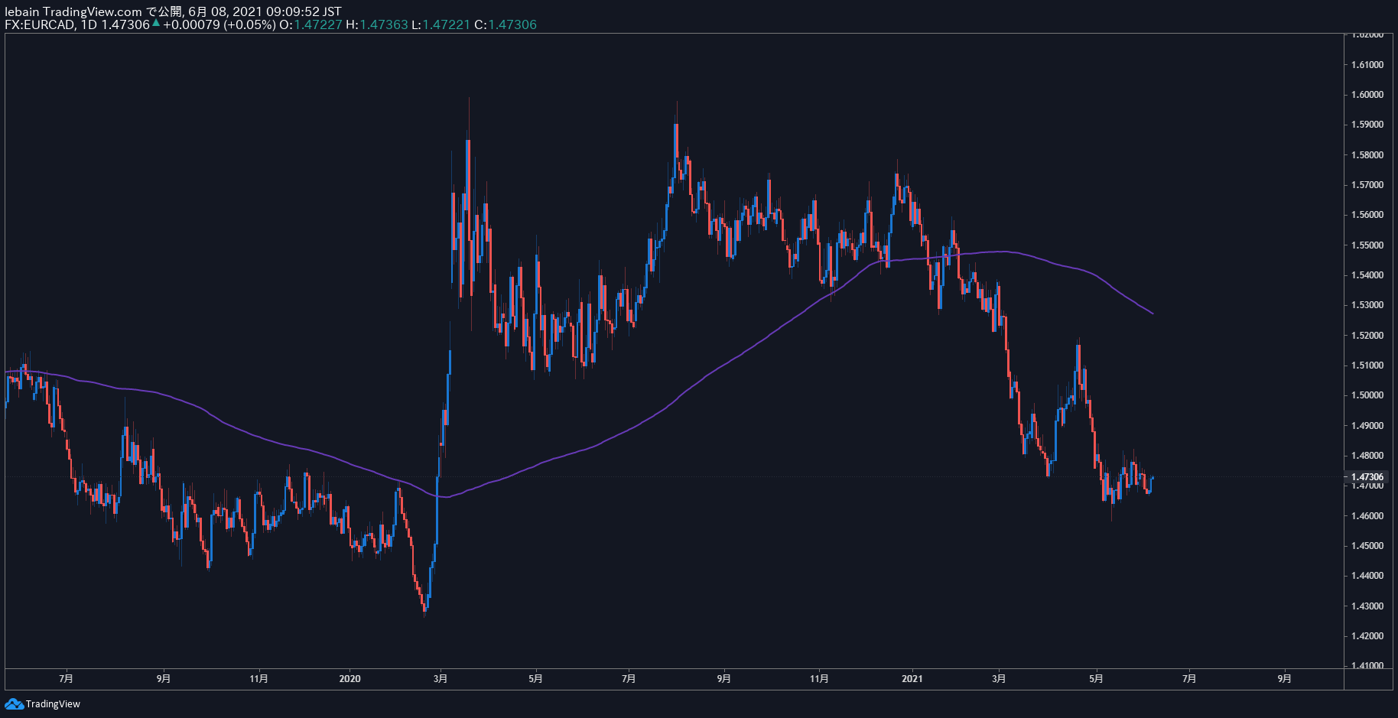Click the 1.53000 price axis label
This screenshot has height=718, width=1398.
click(x=1367, y=305)
